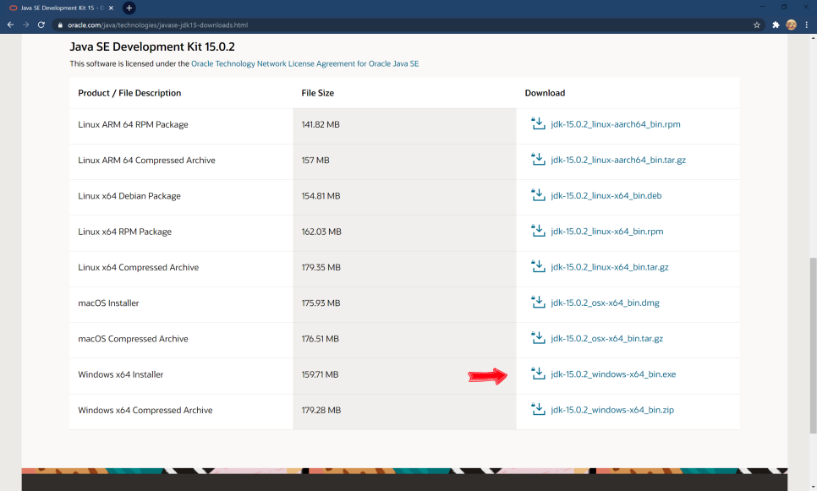Click the download icon beside jdk-15.0.2_linux-aarch64_bin.rpm

[x=538, y=124]
